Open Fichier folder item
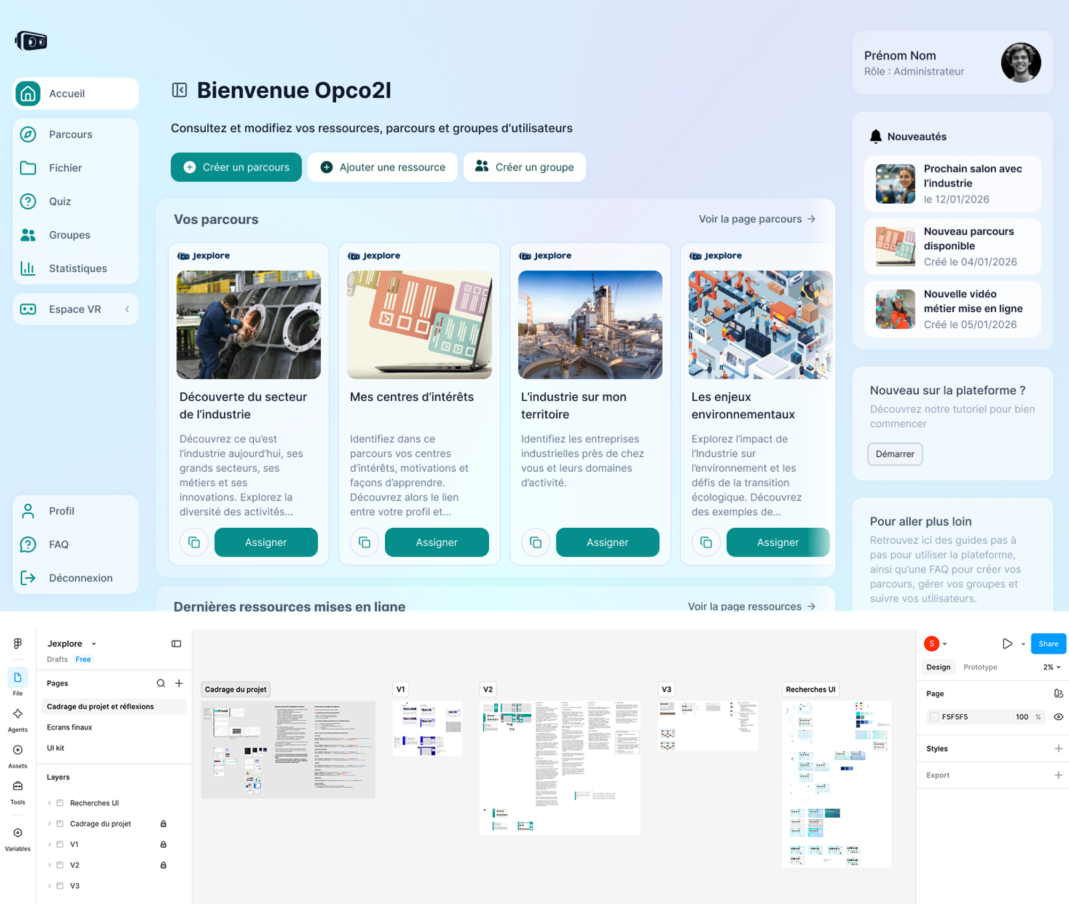The width and height of the screenshot is (1069, 904). coord(75,168)
